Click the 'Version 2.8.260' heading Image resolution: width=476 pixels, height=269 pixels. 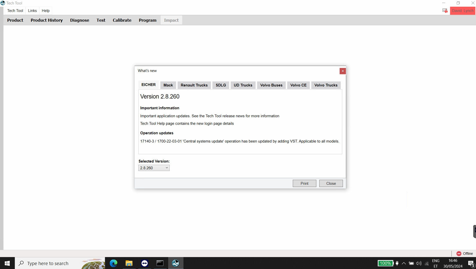point(160,96)
